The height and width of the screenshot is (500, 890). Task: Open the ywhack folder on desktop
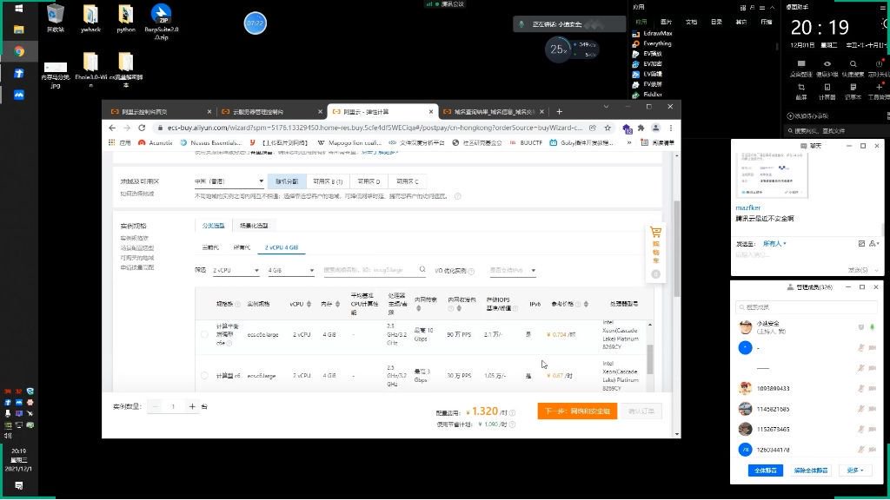(90, 17)
